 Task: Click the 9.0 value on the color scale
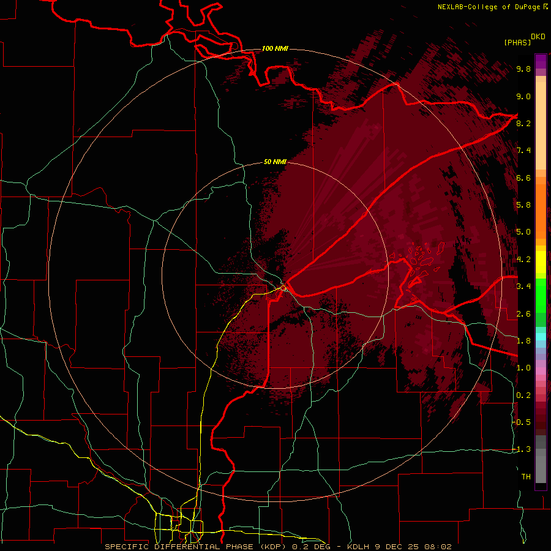coord(523,97)
